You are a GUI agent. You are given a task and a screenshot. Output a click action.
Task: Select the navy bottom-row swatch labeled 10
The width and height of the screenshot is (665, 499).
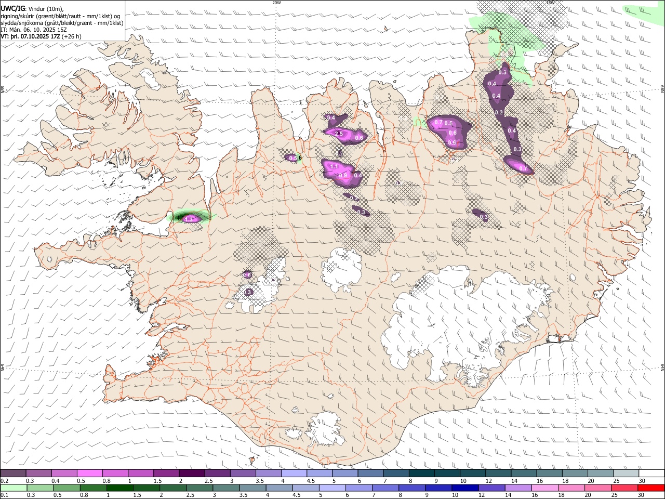[x=465, y=488]
